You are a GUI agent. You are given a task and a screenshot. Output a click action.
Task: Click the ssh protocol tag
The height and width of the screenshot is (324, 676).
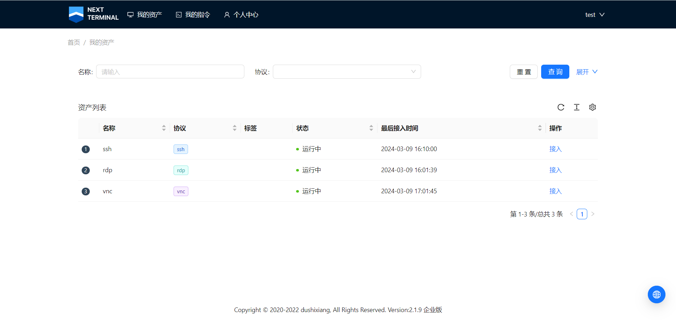click(181, 149)
